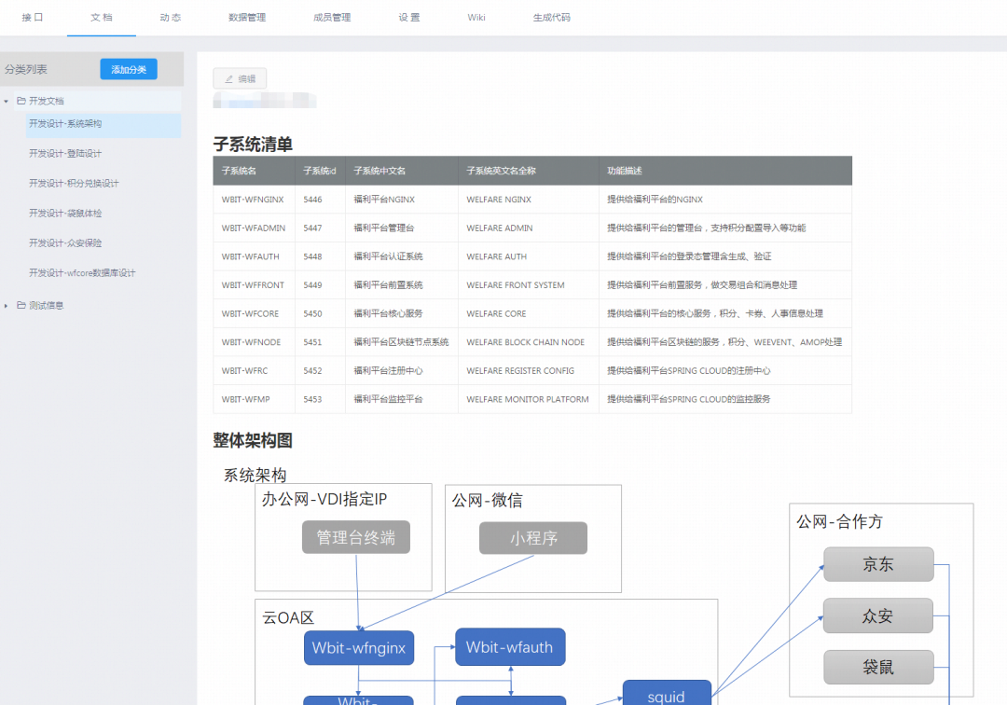Go to the 设置 tab

(408, 17)
